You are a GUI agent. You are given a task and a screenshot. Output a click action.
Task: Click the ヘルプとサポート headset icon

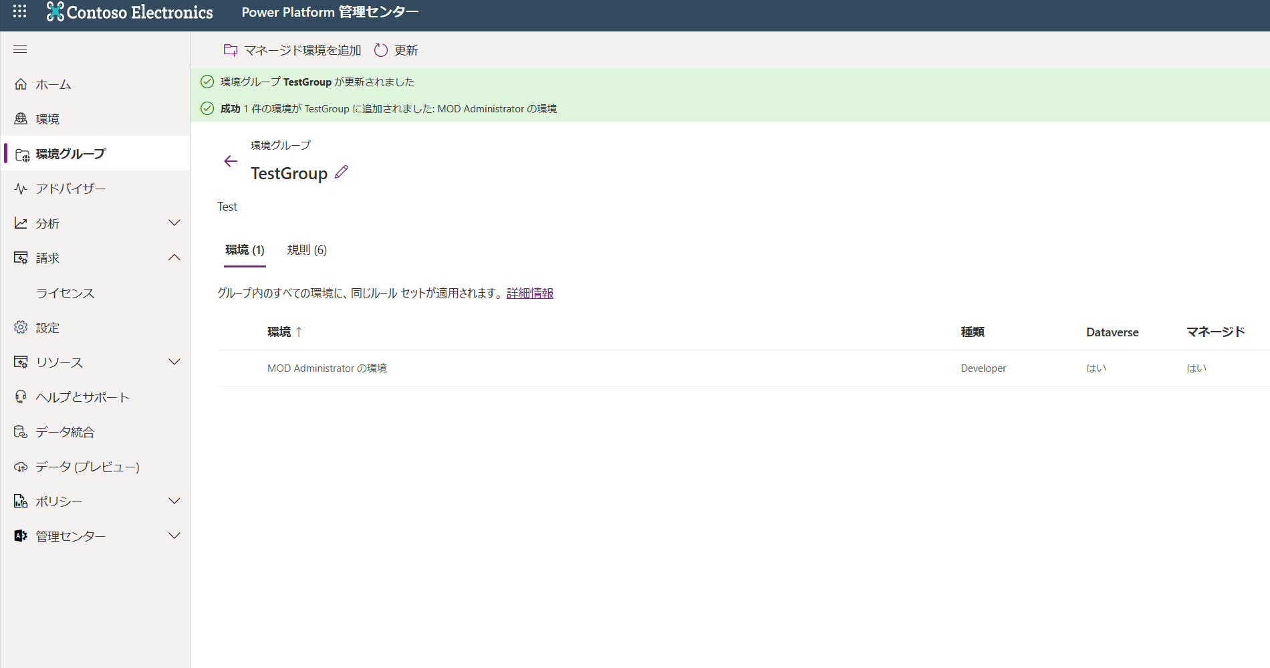pyautogui.click(x=21, y=397)
